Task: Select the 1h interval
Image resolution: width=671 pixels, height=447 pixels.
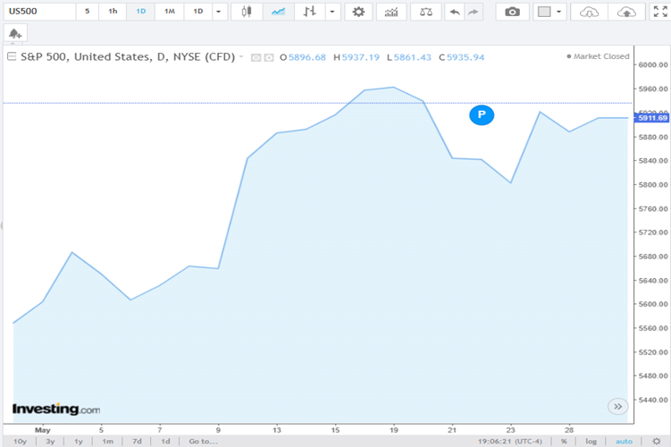Action: tap(113, 11)
